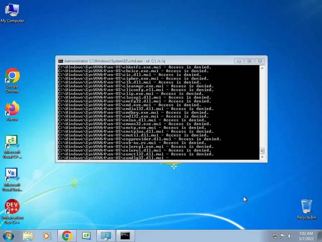
Task: Switch to the control panel taskbar item
Action: pyautogui.click(x=106, y=236)
